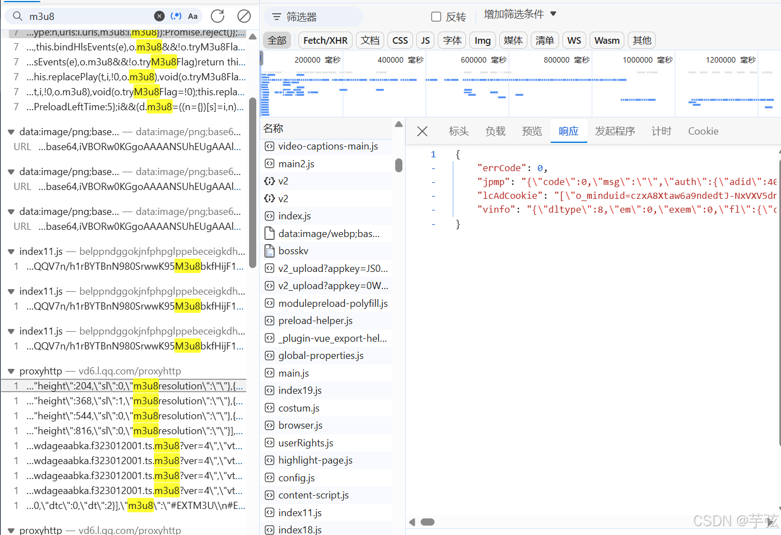Screen dimensions: 781x535
Task: Click the document icon beside bosskv
Action: coord(269,250)
